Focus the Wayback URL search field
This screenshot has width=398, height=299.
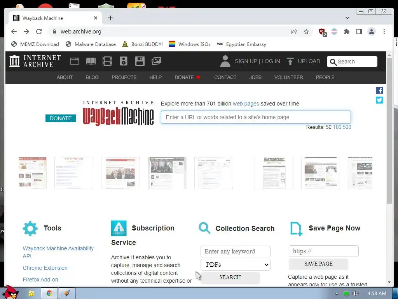[x=256, y=117]
